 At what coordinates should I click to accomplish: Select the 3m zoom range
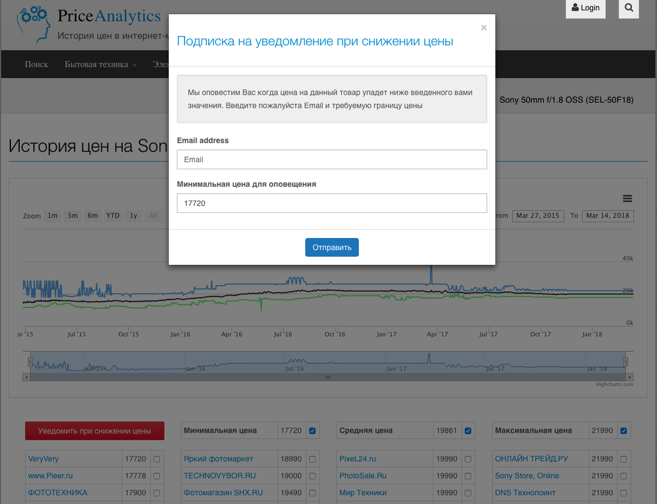[x=73, y=216]
